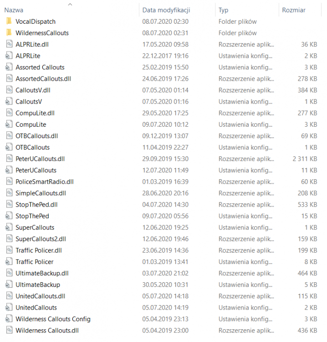Click the OTBCallouts.dll file icon
Viewport: 327px width, 342px height.
(x=9, y=136)
